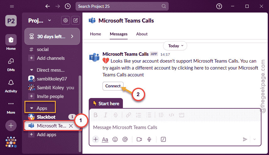Record a video clip
The height and width of the screenshot is (155, 269).
(139, 139)
